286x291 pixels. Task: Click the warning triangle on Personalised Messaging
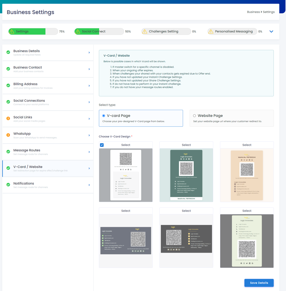pyautogui.click(x=211, y=31)
